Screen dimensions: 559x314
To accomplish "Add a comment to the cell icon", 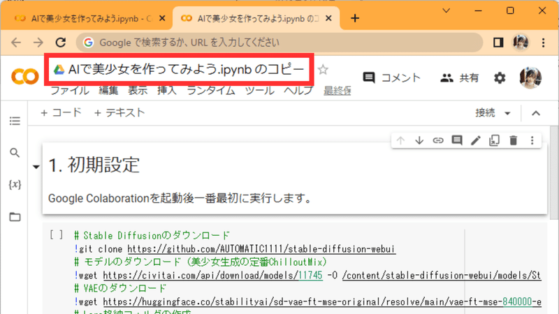I will click(x=457, y=140).
